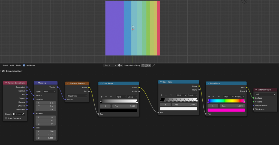The height and width of the screenshot is (145, 279).
Task: Click the eyedropper in Texture Coordinate node
Action: 23,114
